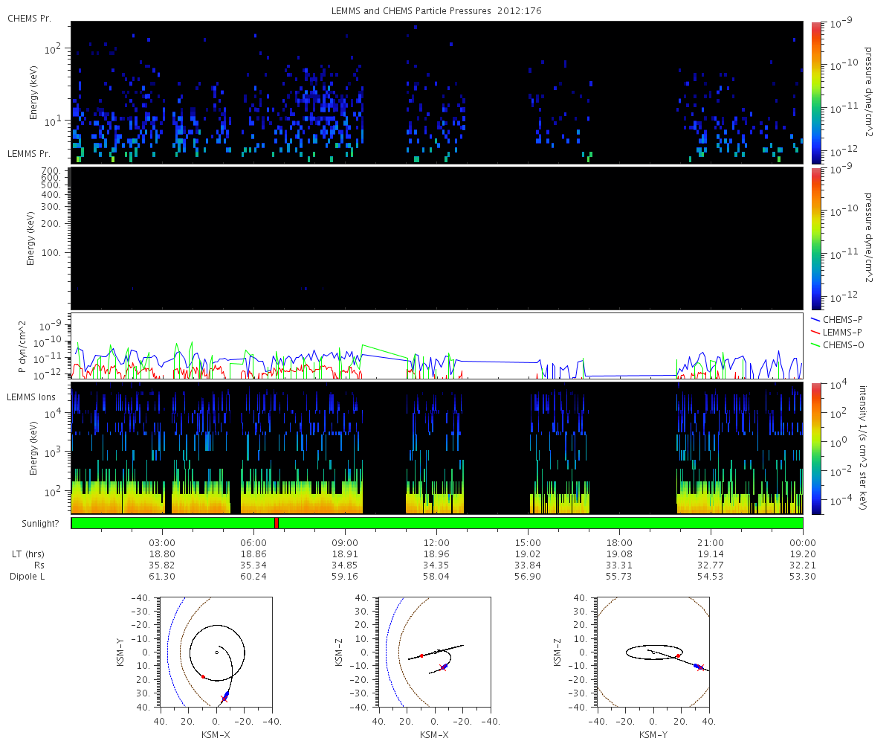892x744 pixels.
Task: Click the LEMMS Ions intensity colorbar
Action: [x=816, y=448]
